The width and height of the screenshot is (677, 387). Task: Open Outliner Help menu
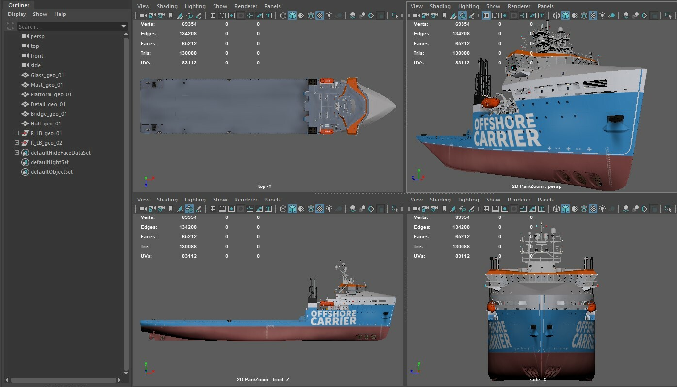60,14
